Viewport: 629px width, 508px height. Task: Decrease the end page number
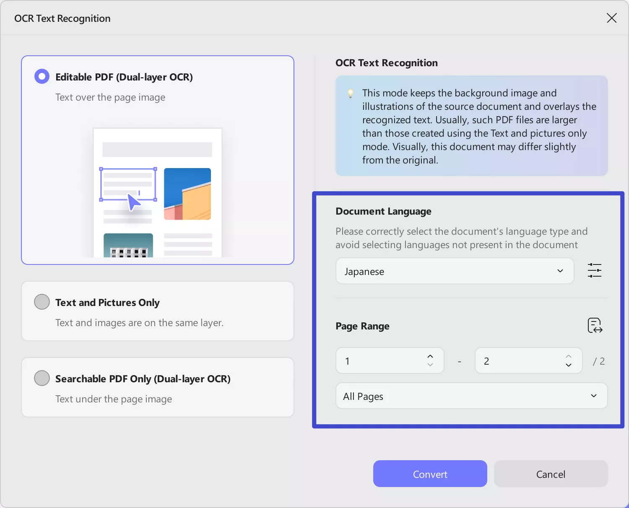[x=568, y=365]
